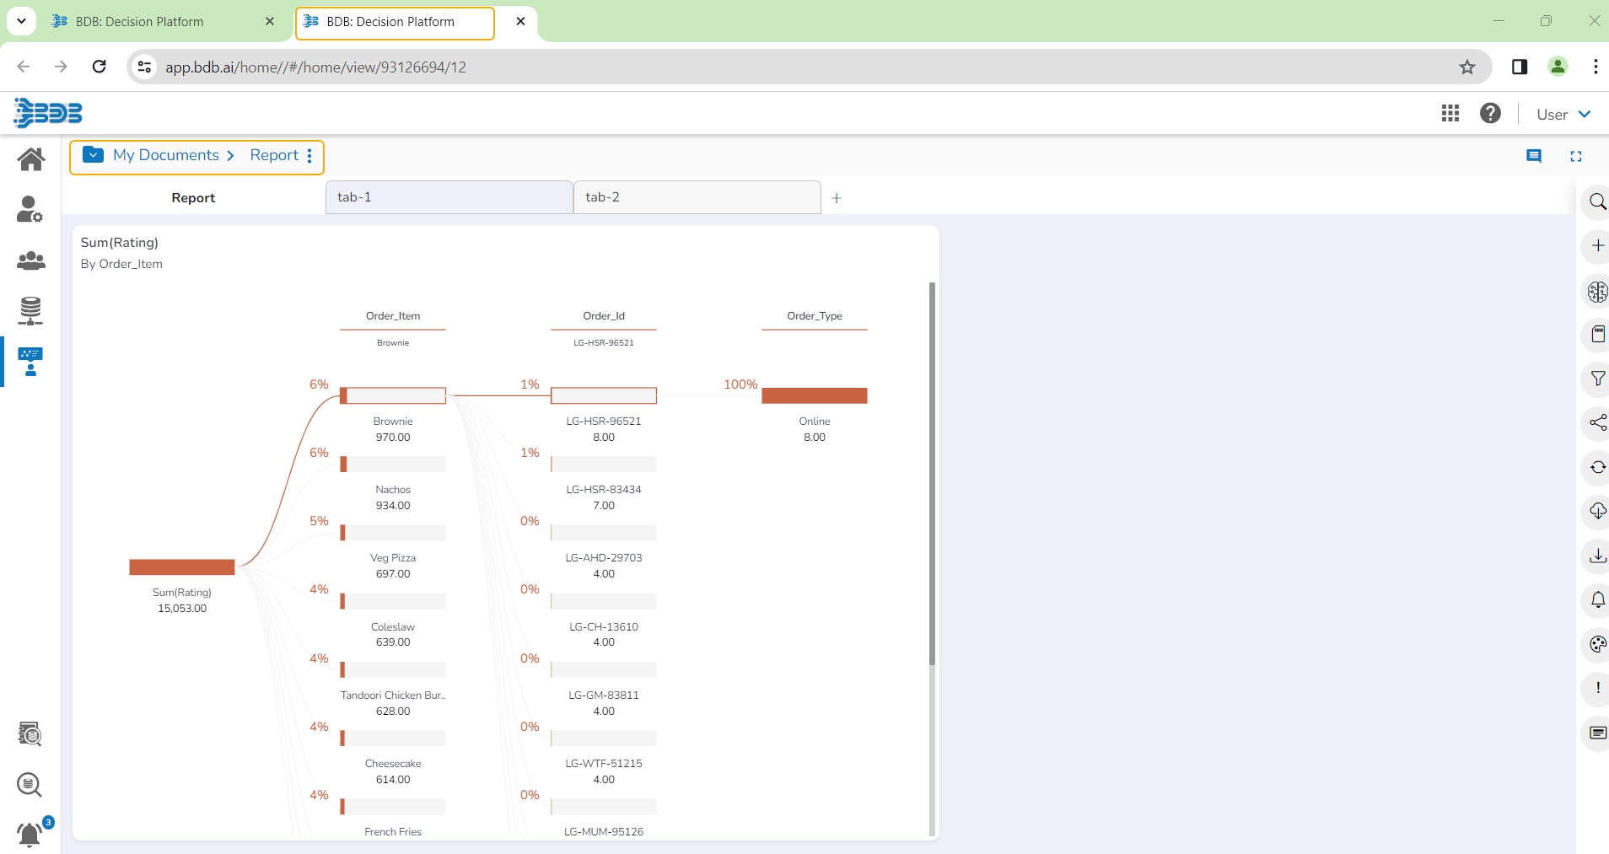The width and height of the screenshot is (1609, 854).
Task: Select the Cheesecake bar
Action: (x=393, y=738)
